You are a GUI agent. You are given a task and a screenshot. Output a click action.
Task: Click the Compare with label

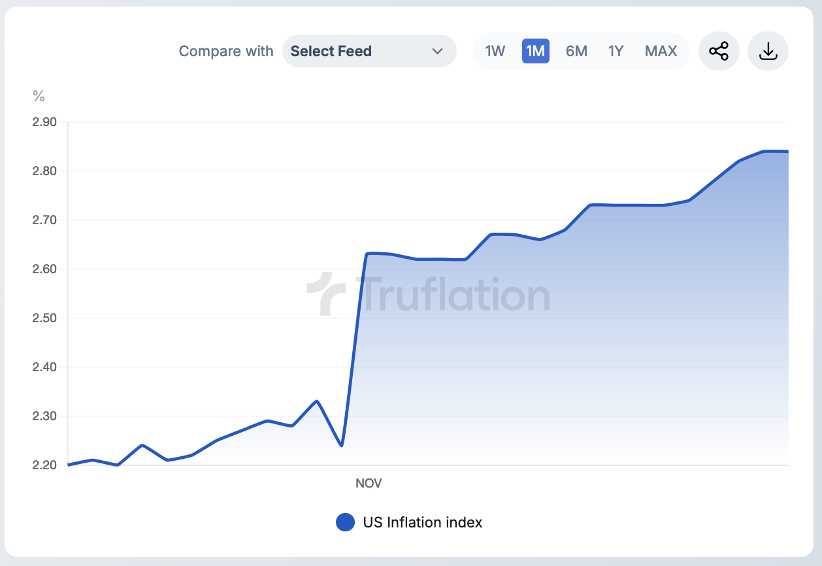point(226,51)
